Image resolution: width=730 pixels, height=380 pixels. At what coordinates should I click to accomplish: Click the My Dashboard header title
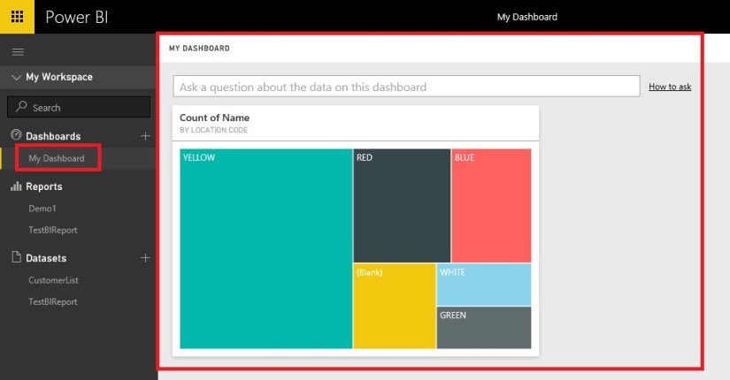(x=527, y=17)
